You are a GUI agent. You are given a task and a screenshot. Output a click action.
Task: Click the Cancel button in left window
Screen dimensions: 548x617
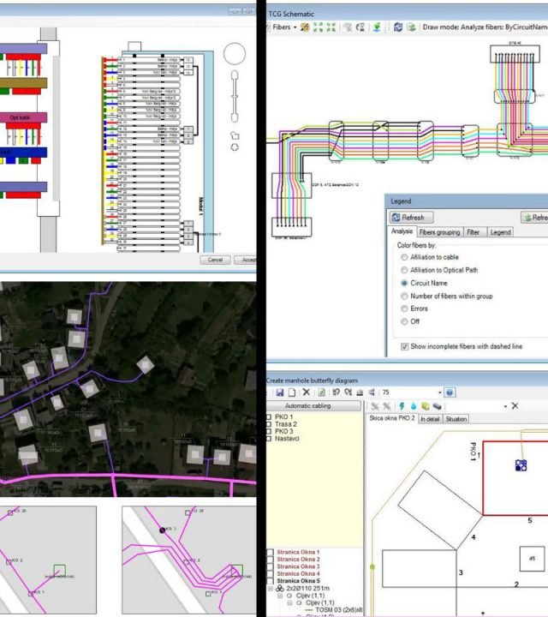pos(215,260)
